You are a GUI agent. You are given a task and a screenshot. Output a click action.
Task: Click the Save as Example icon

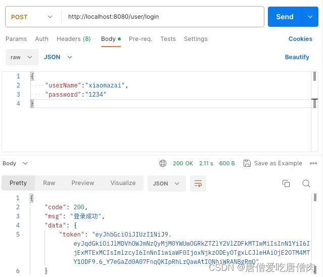[247, 163]
